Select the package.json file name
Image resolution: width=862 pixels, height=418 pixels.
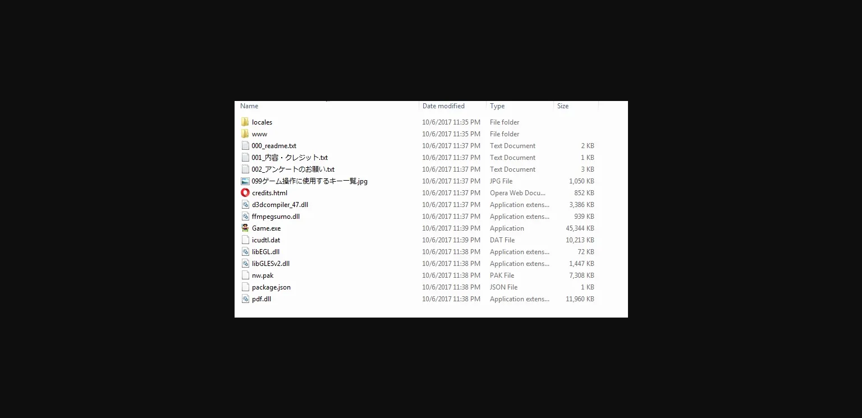click(x=271, y=287)
